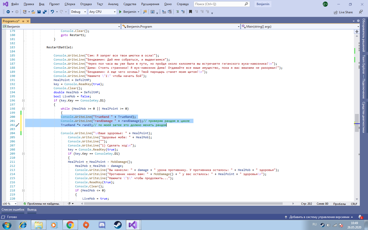Click the solution view window icon in toolbar

pos(153,12)
